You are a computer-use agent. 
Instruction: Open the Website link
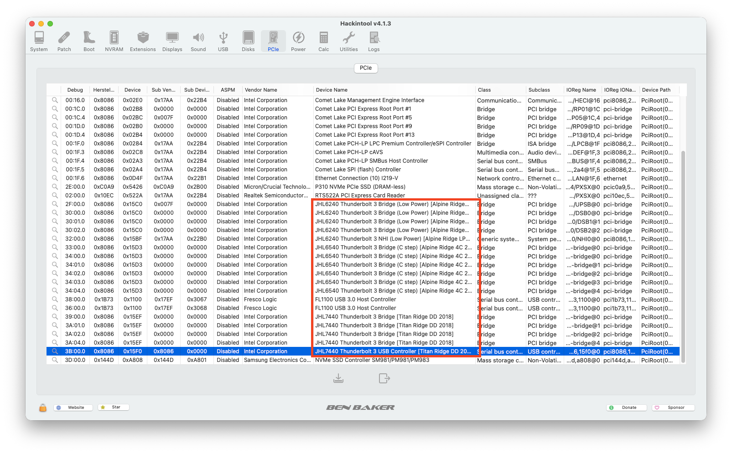click(x=73, y=408)
